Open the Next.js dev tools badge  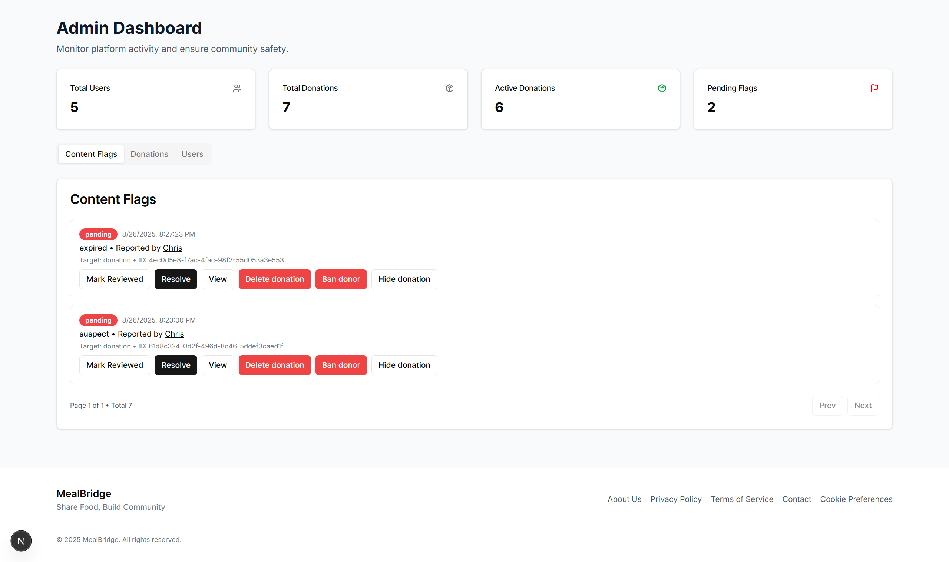pos(21,540)
